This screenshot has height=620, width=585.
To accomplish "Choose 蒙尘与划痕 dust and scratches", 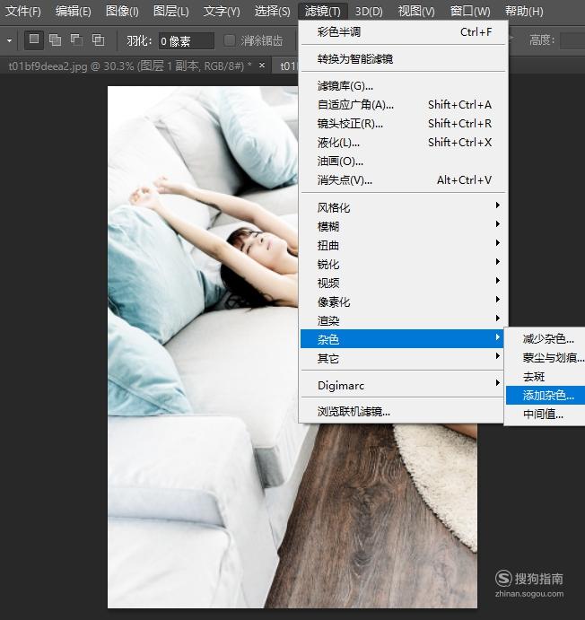I will click(546, 358).
